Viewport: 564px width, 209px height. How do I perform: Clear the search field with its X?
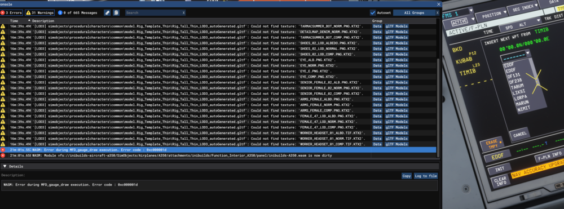tap(183, 12)
